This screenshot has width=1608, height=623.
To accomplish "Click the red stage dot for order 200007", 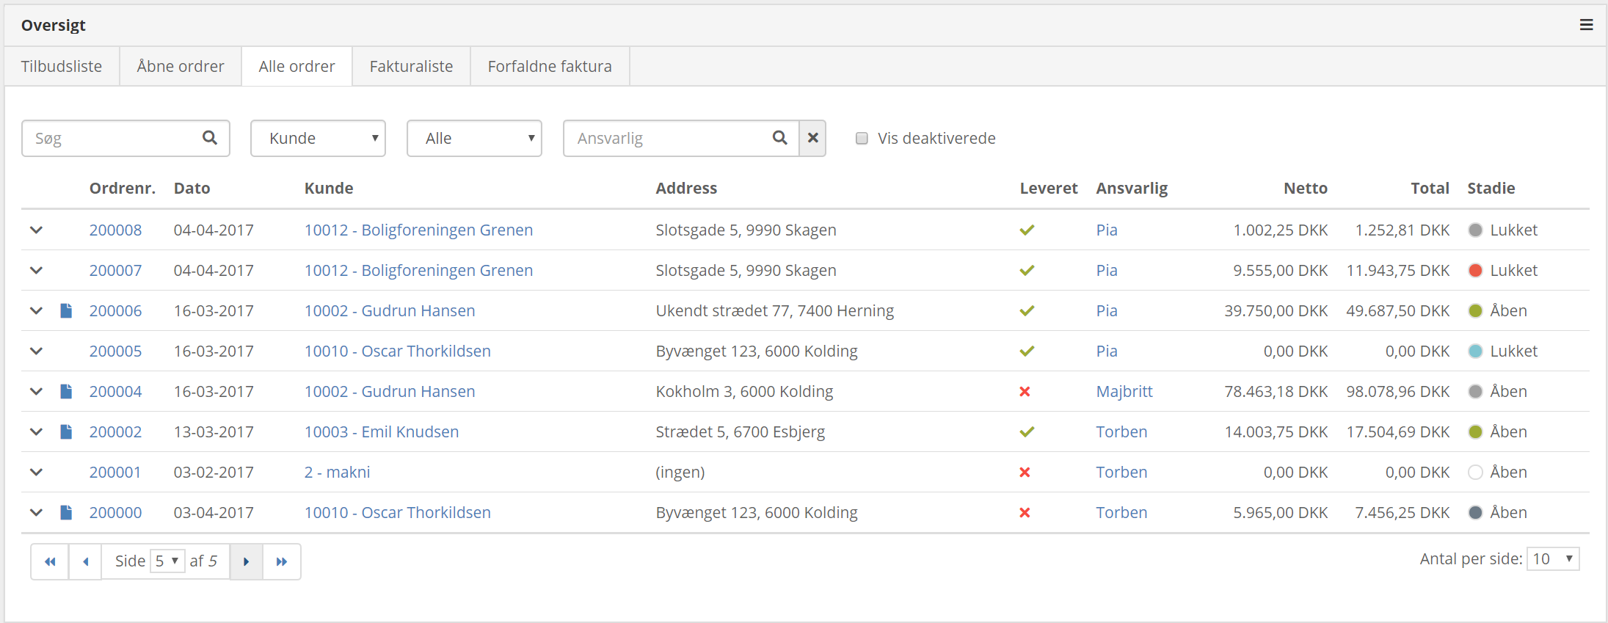I will click(x=1475, y=270).
